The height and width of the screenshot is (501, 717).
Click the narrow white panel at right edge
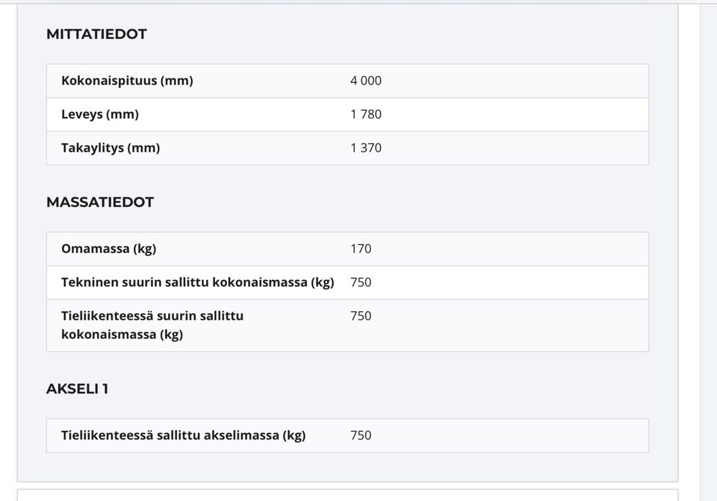pyautogui.click(x=708, y=224)
